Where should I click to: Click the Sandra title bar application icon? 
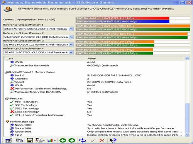(x=3, y=2)
